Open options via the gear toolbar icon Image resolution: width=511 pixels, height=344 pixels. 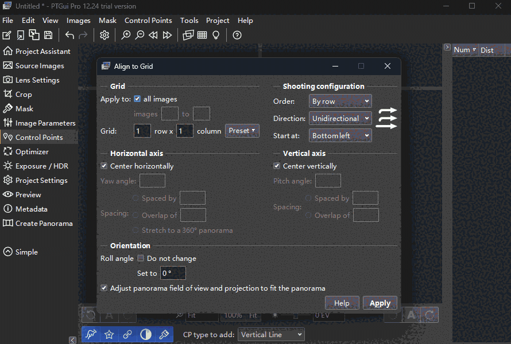point(104,35)
